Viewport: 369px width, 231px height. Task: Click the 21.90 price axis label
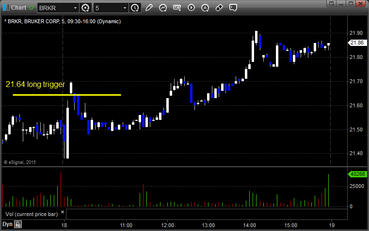pyautogui.click(x=356, y=33)
